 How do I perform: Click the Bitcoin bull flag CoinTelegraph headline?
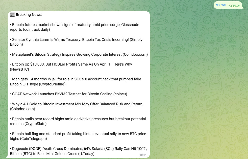(78, 136)
